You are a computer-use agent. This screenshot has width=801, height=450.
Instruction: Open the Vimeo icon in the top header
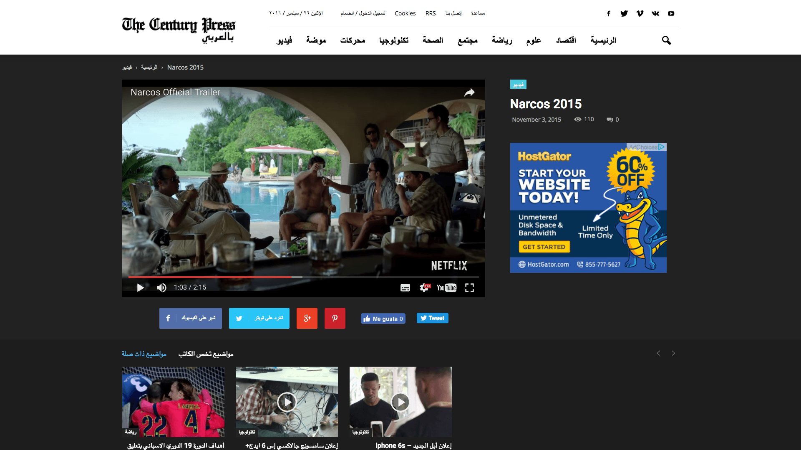click(x=640, y=13)
